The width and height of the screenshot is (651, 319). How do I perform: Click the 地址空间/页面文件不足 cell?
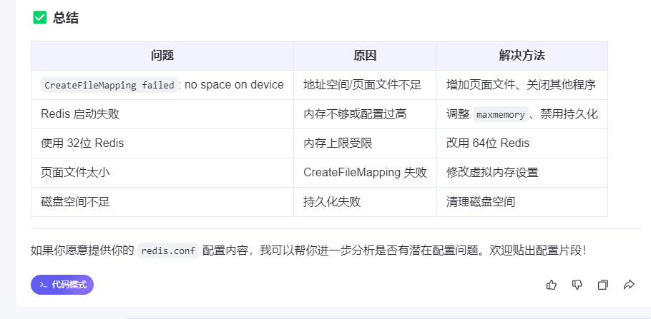pos(365,85)
